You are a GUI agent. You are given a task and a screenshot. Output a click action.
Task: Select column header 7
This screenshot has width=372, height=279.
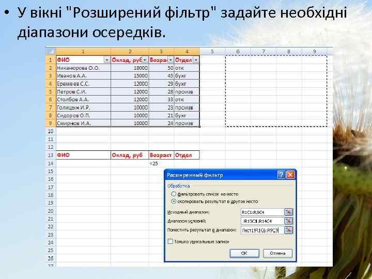[263, 51]
